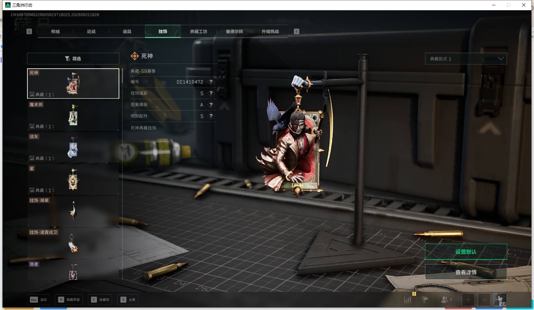The height and width of the screenshot is (310, 534).
Task: Open the 外观挑战 tab
Action: point(270,31)
